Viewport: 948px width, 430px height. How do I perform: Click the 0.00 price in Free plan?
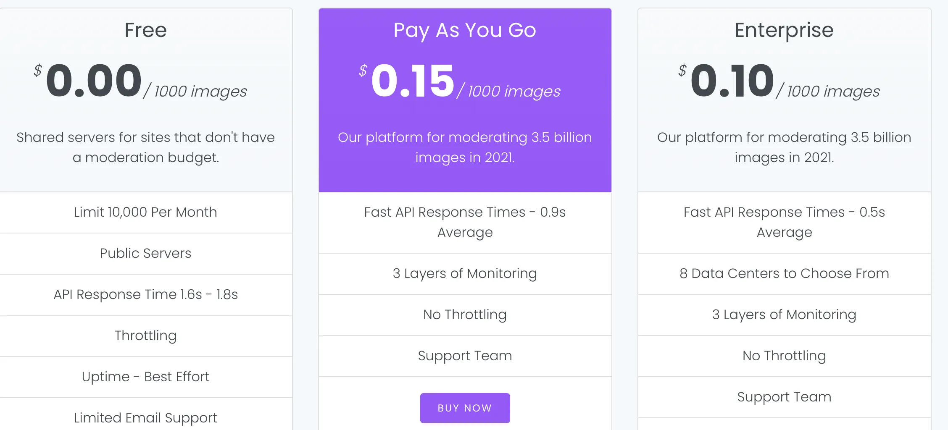tap(94, 81)
